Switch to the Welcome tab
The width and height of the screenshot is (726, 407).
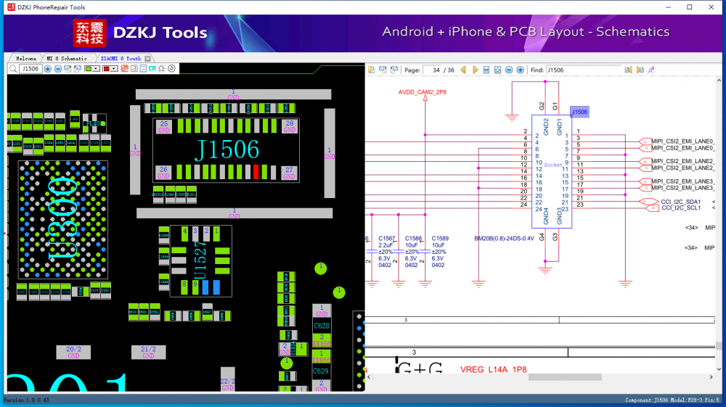click(25, 58)
